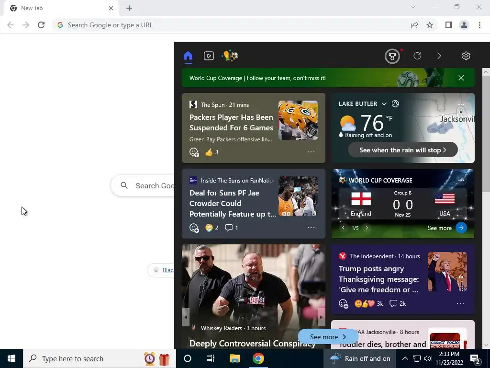This screenshot has width=490, height=368.
Task: Open the widgets Home feed tab
Action: point(188,56)
